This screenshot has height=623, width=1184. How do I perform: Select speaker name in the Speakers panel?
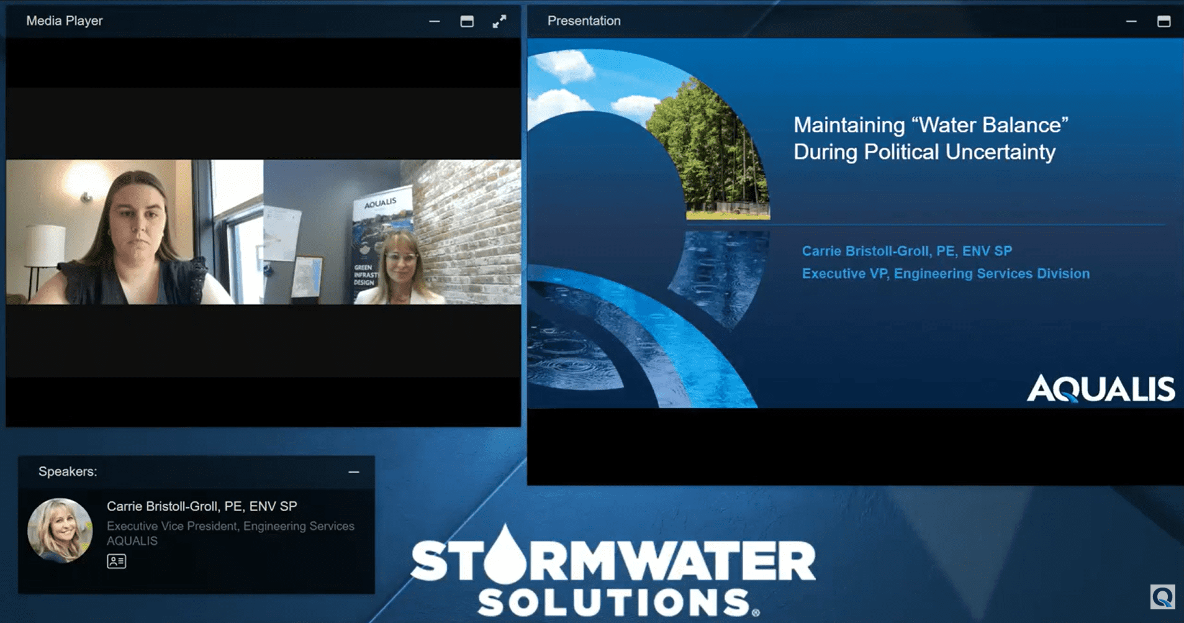pos(201,506)
